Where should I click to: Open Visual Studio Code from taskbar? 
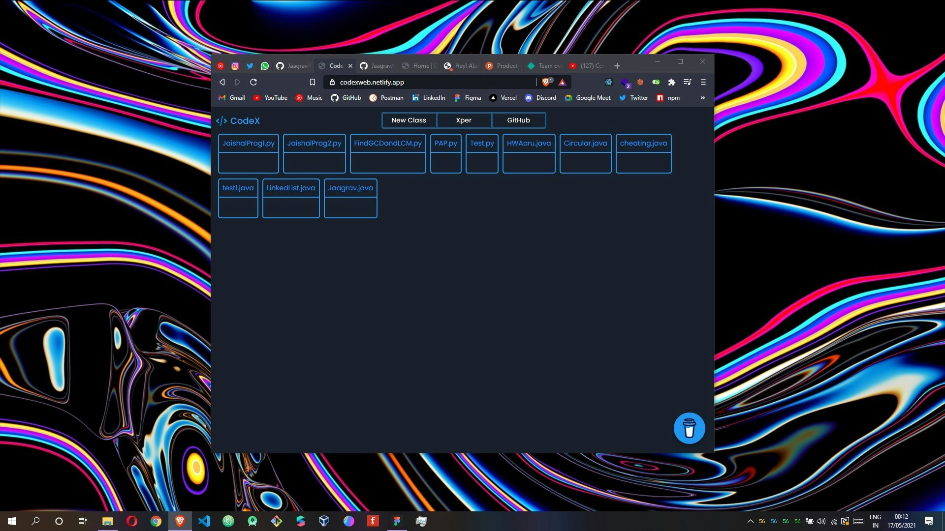pyautogui.click(x=204, y=521)
